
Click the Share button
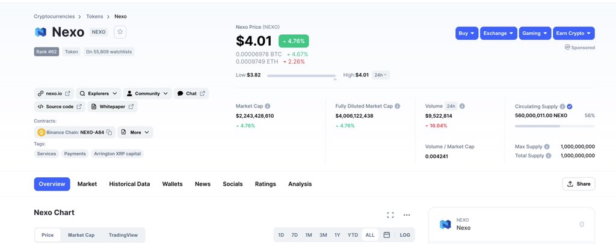click(579, 183)
